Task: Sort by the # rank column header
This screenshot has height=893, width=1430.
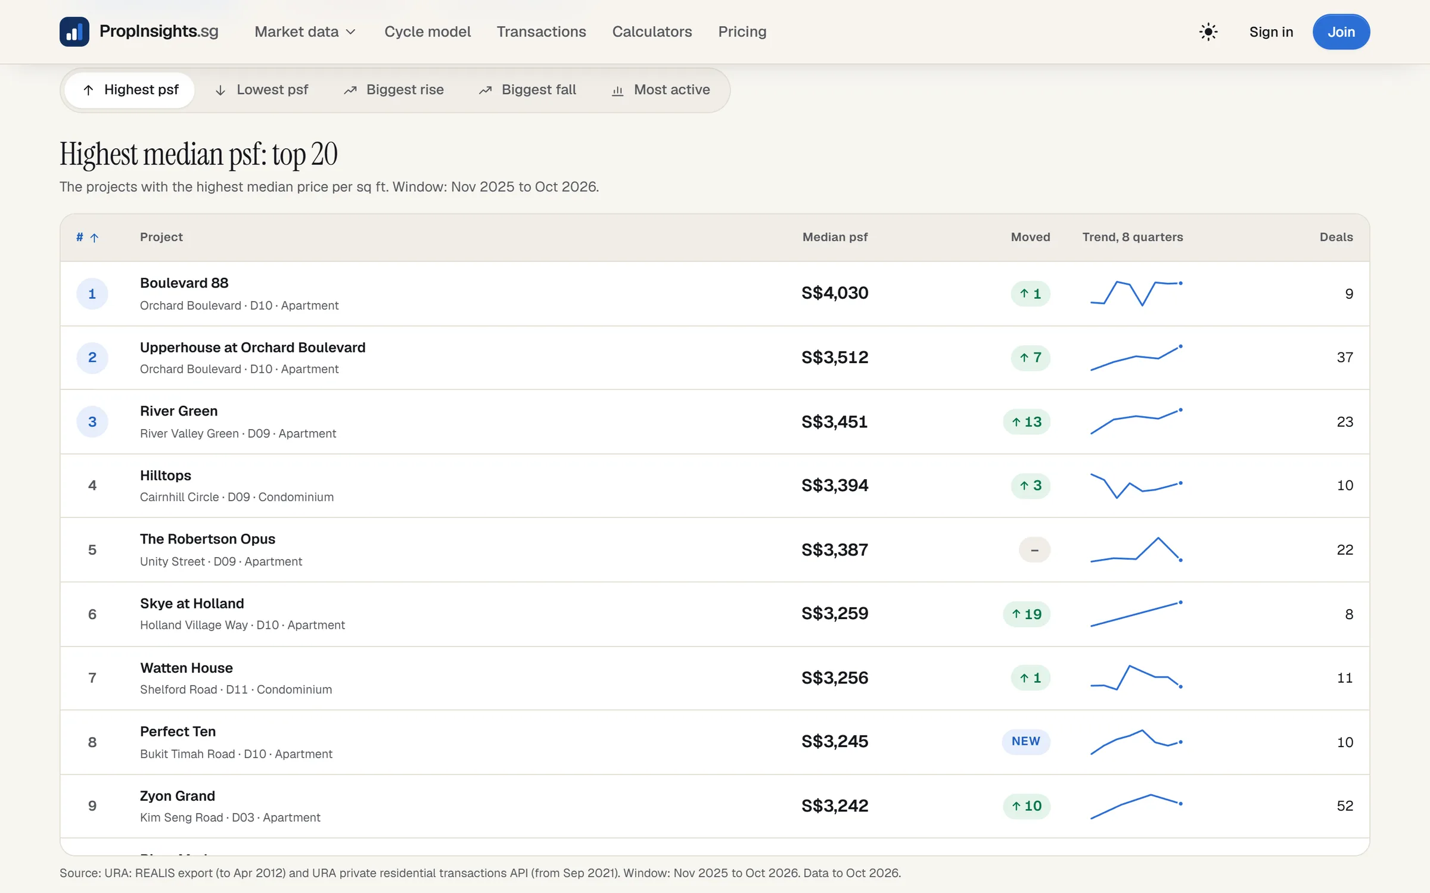Action: 87,237
